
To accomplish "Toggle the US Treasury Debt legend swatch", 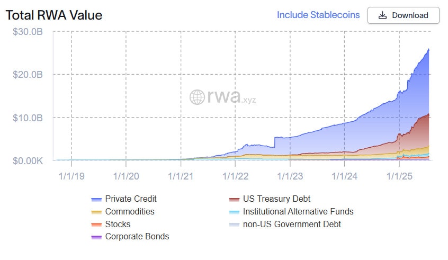I will tap(234, 199).
